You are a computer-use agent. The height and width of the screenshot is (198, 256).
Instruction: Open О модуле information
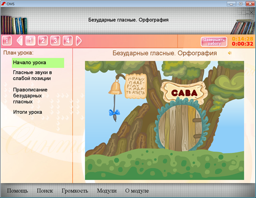(137, 191)
